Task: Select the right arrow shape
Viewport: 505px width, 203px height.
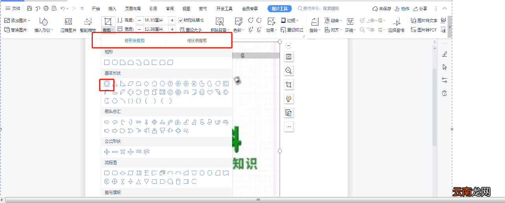Action: (107, 122)
